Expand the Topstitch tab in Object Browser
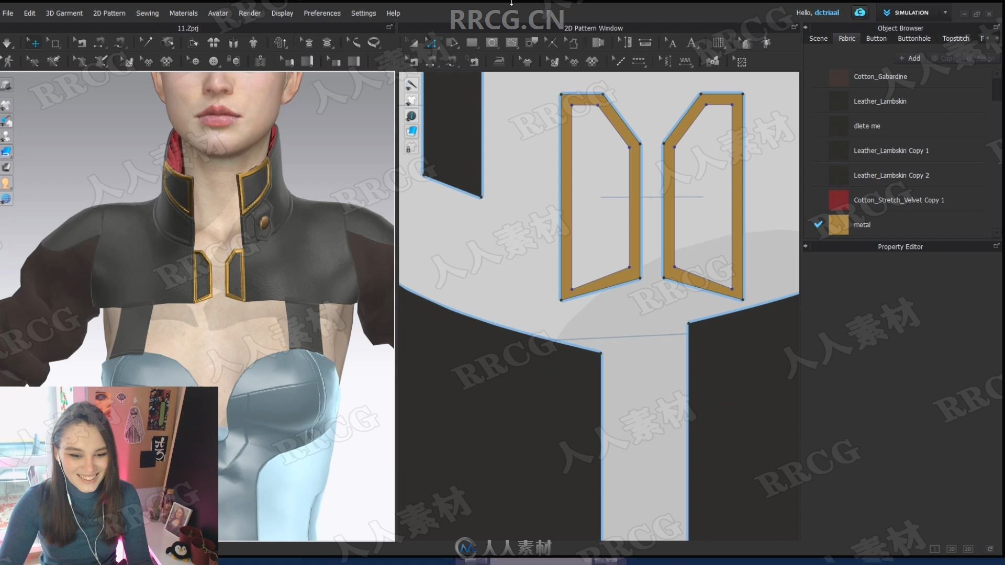 [x=955, y=38]
